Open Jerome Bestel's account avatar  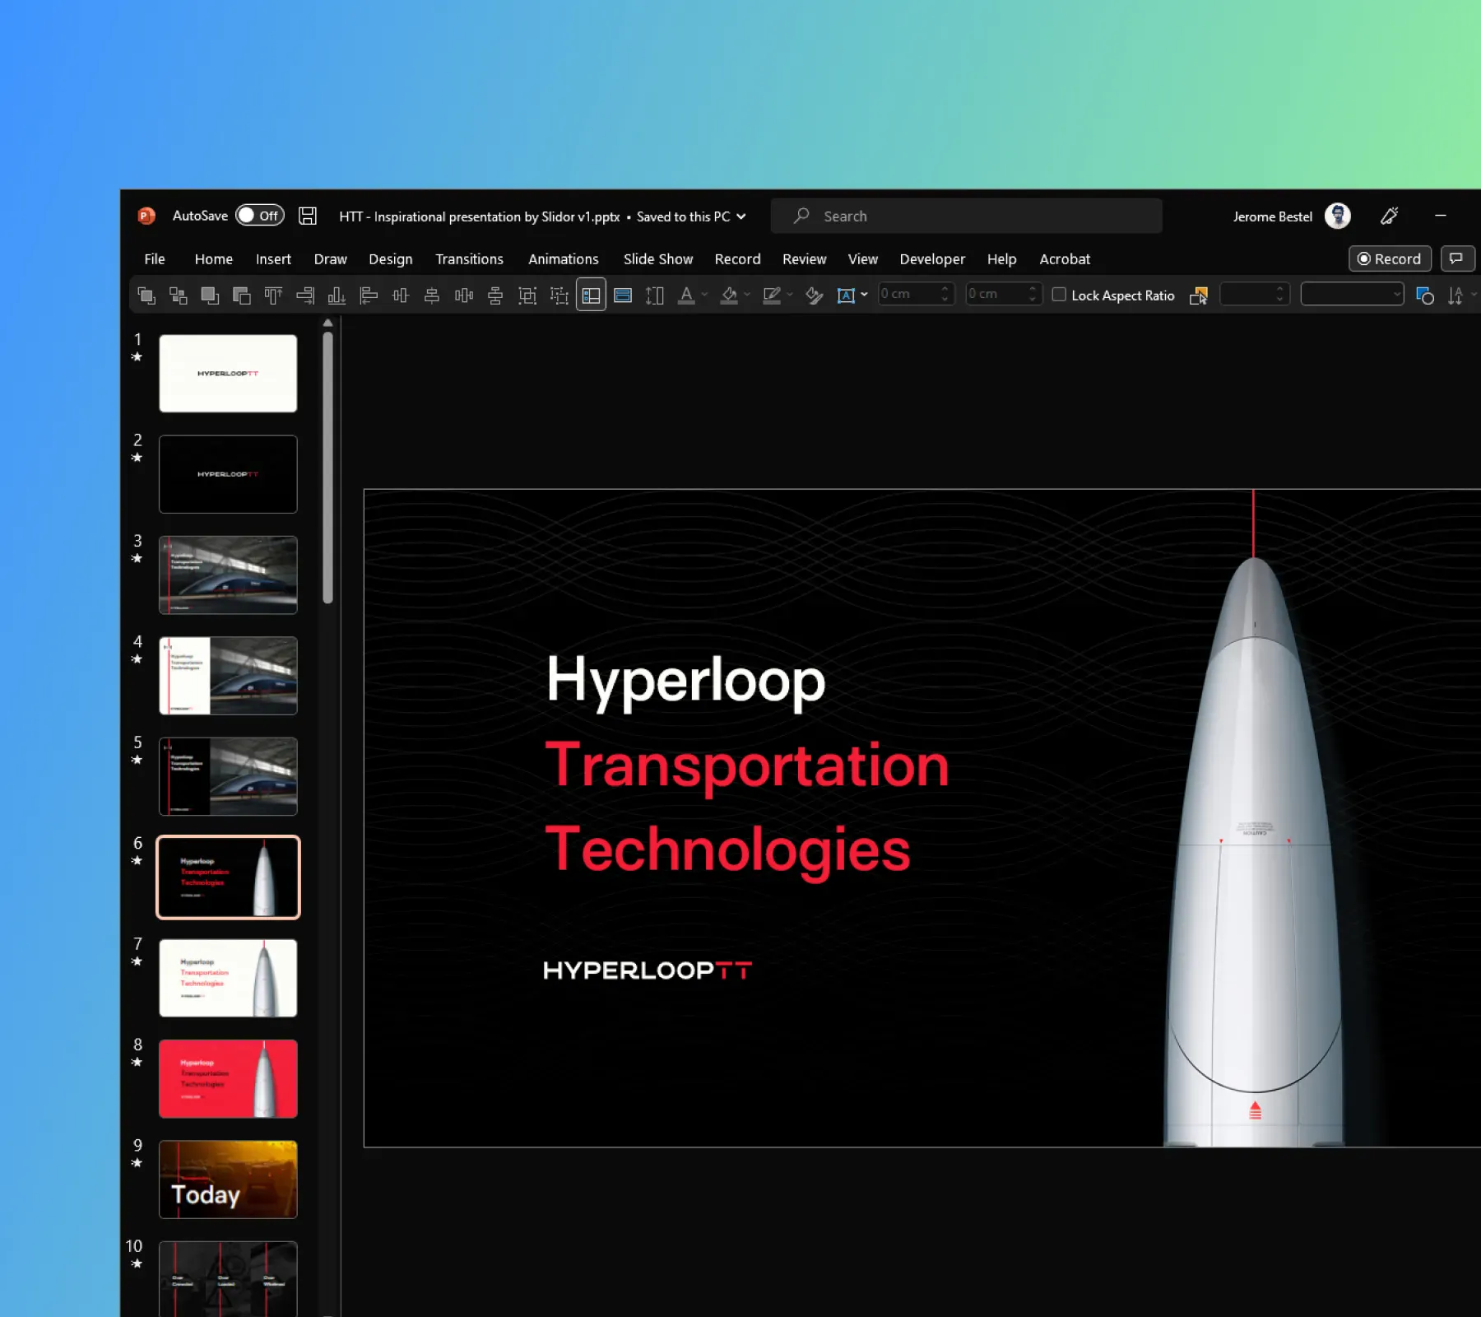coord(1338,216)
